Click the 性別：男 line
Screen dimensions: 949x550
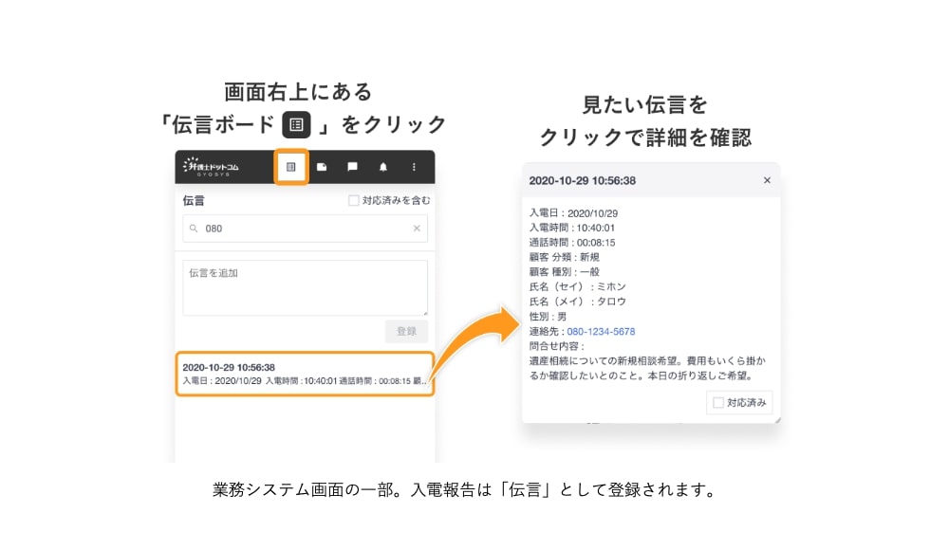548,317
